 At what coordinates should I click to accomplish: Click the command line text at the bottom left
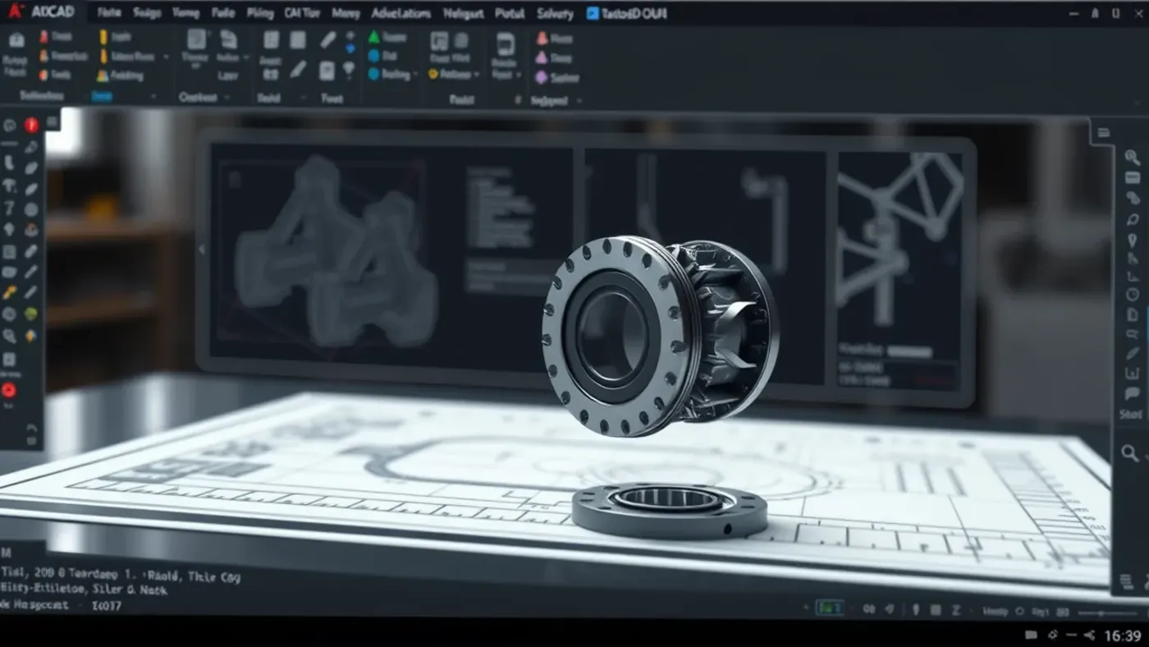[x=121, y=590]
